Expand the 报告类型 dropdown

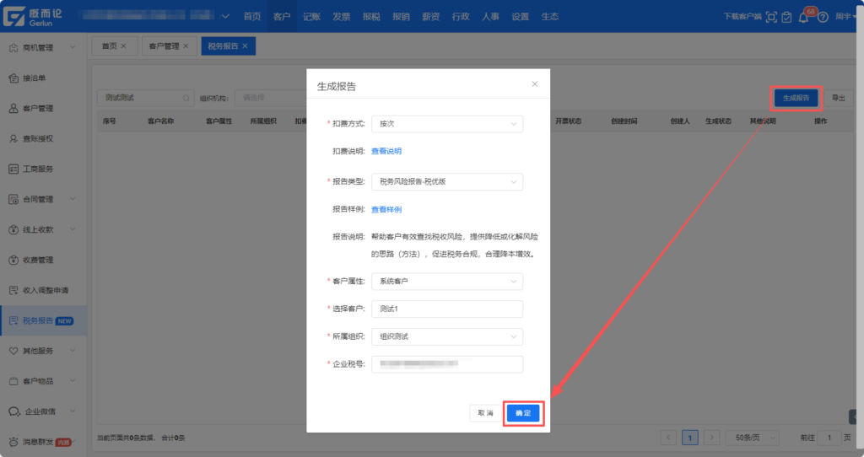coord(446,181)
